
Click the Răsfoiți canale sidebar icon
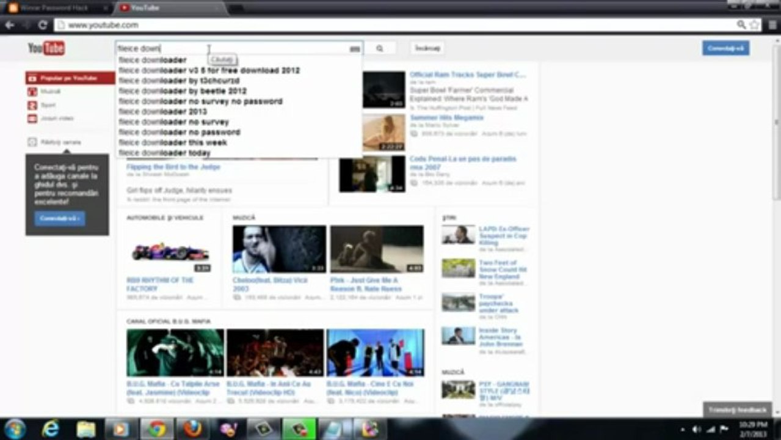point(32,142)
